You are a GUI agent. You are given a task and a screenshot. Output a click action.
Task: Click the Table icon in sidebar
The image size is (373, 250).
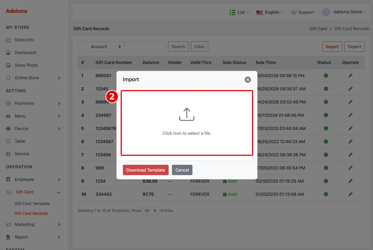(x=8, y=141)
